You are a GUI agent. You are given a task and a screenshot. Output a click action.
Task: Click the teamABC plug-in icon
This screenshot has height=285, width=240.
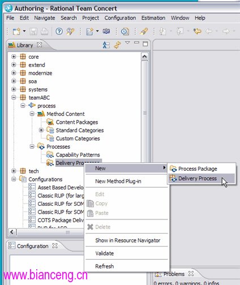coord(23,97)
